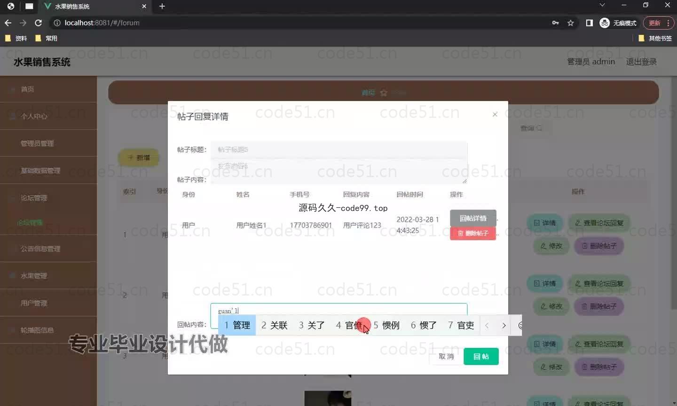Viewport: 677px width, 406px height.
Task: Open 首页 sidebar menu item
Action: click(x=48, y=89)
